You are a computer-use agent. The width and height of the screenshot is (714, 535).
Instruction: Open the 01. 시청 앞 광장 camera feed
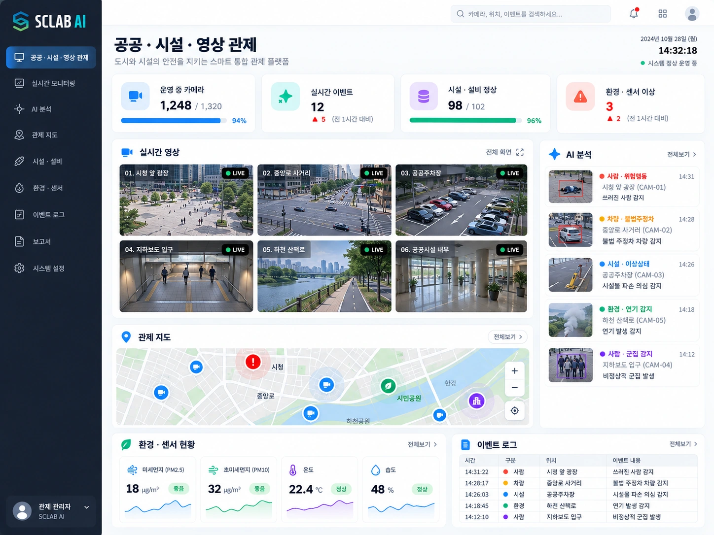(x=186, y=200)
